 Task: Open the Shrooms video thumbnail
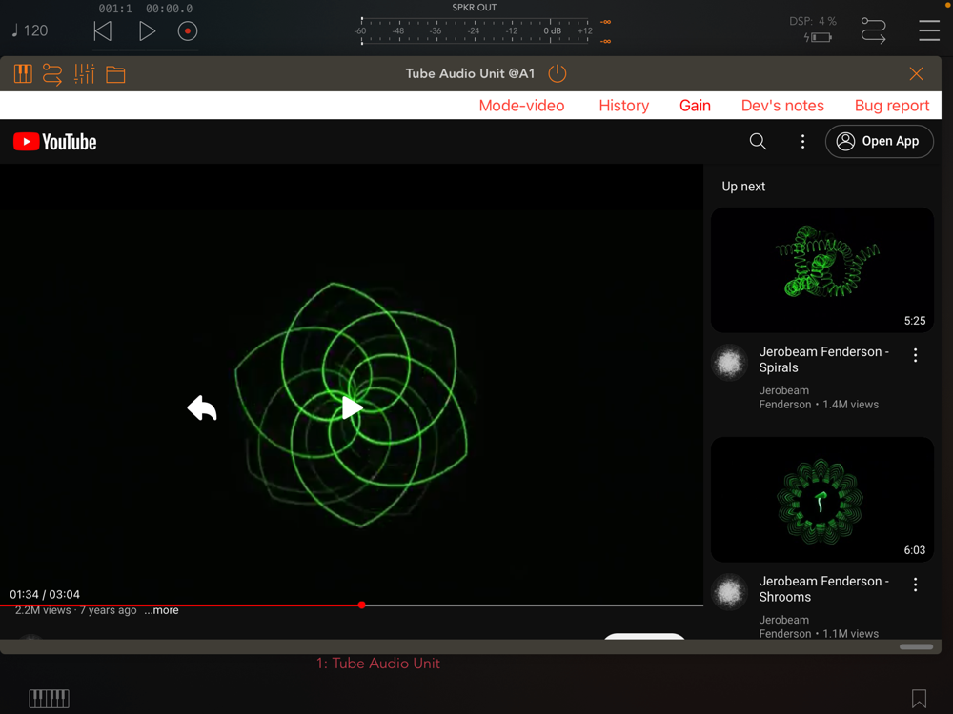click(821, 500)
